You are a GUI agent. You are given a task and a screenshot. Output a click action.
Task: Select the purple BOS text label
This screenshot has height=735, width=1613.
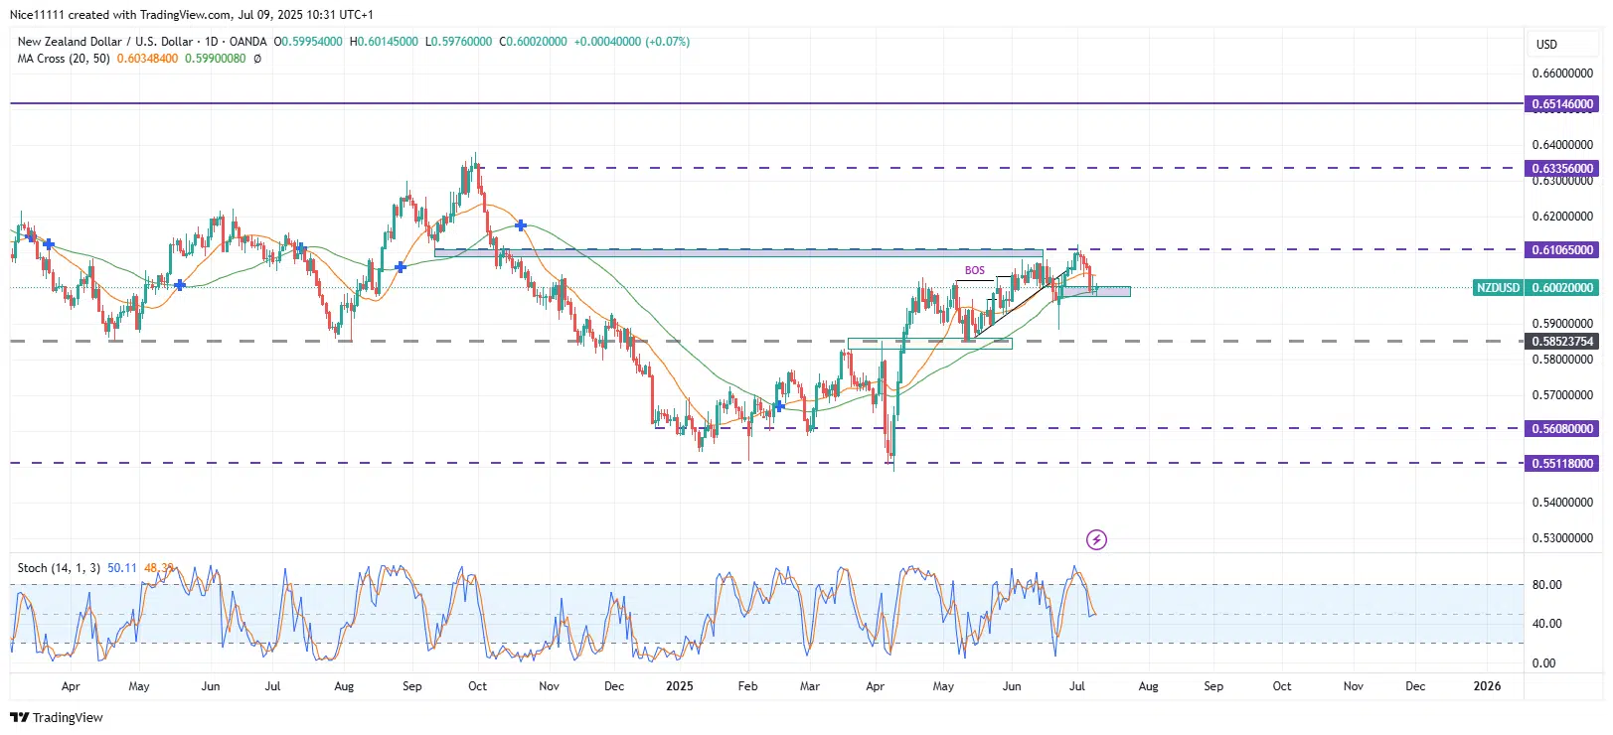click(x=974, y=270)
